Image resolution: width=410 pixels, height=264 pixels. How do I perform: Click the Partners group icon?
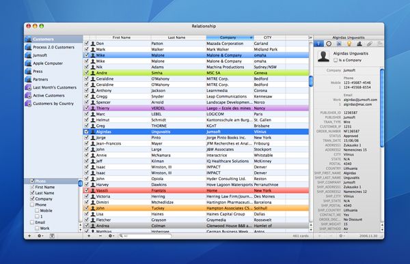click(28, 79)
